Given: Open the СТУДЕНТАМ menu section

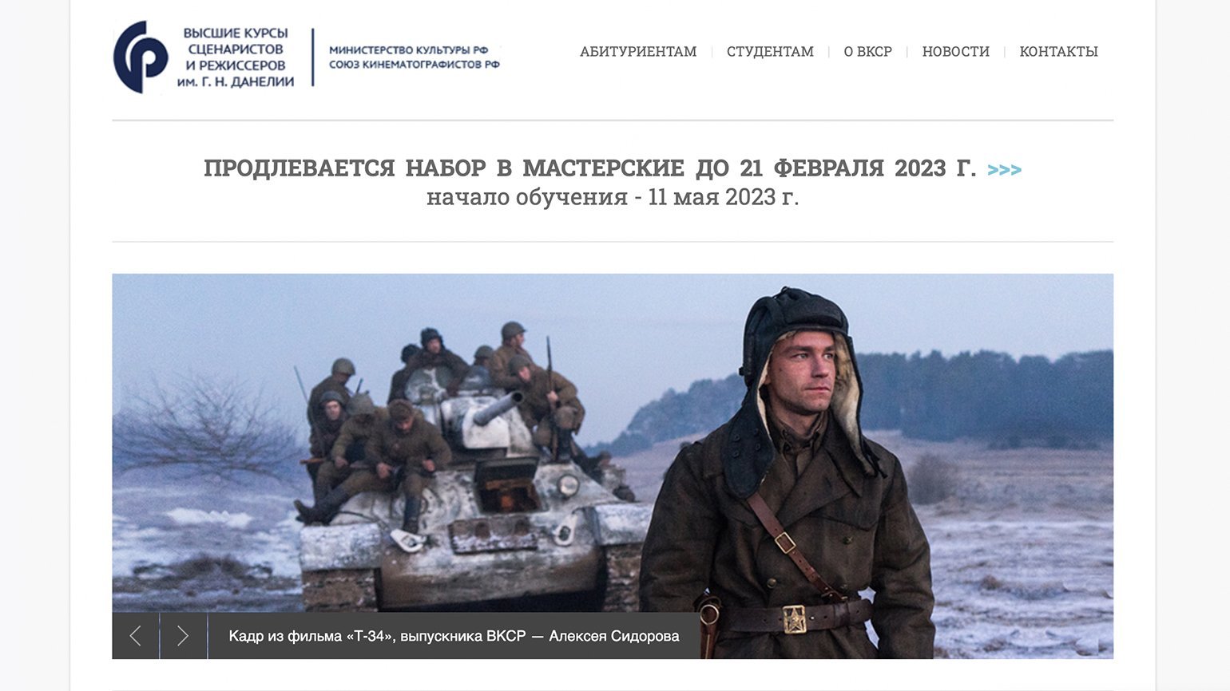Looking at the screenshot, I should pyautogui.click(x=770, y=51).
